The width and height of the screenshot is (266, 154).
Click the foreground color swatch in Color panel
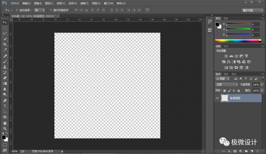pos(217,25)
